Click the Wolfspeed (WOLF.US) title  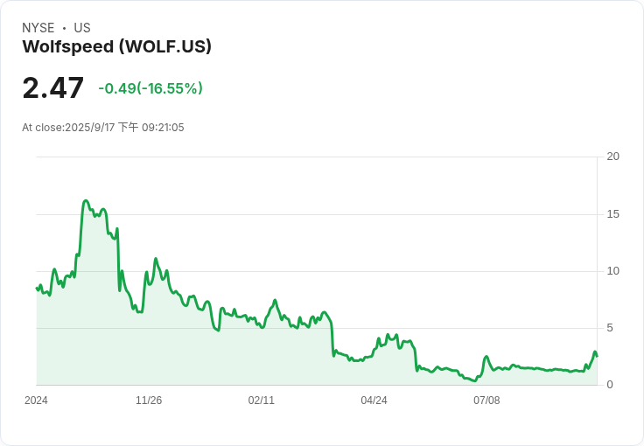coord(117,46)
